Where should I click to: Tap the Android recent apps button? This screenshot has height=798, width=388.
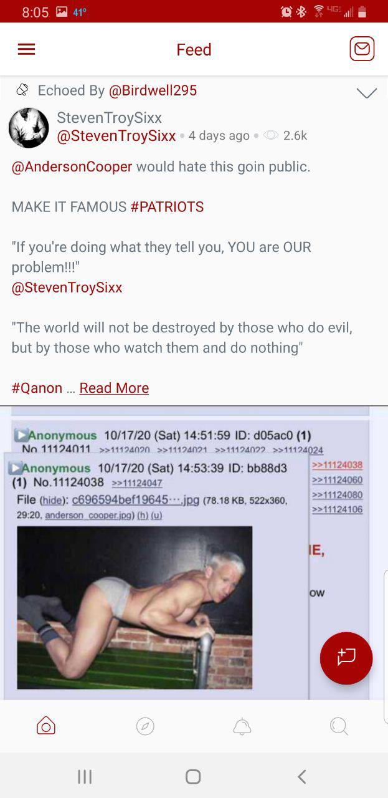pos(85,776)
